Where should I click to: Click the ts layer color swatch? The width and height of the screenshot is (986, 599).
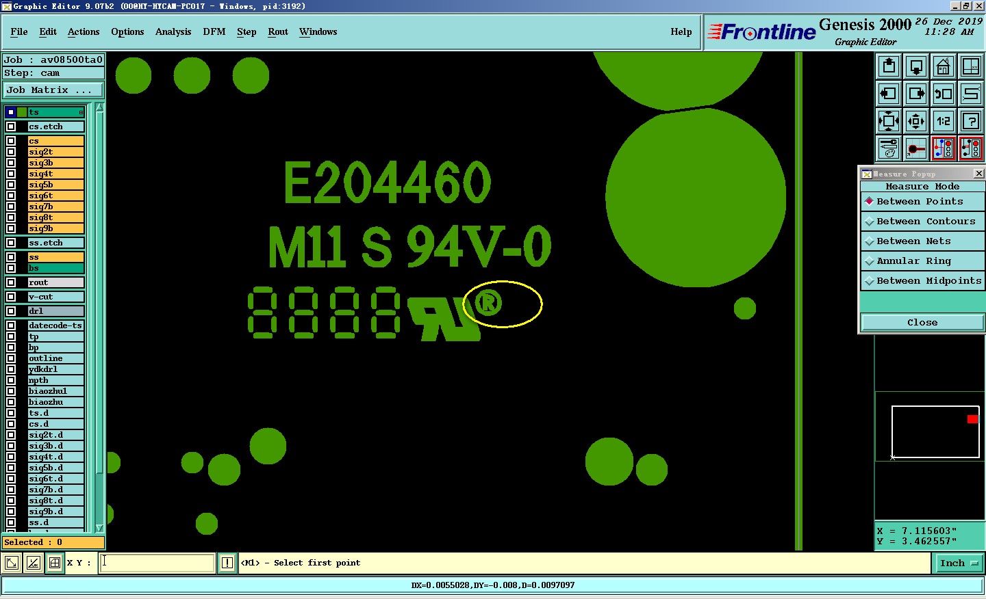point(22,112)
